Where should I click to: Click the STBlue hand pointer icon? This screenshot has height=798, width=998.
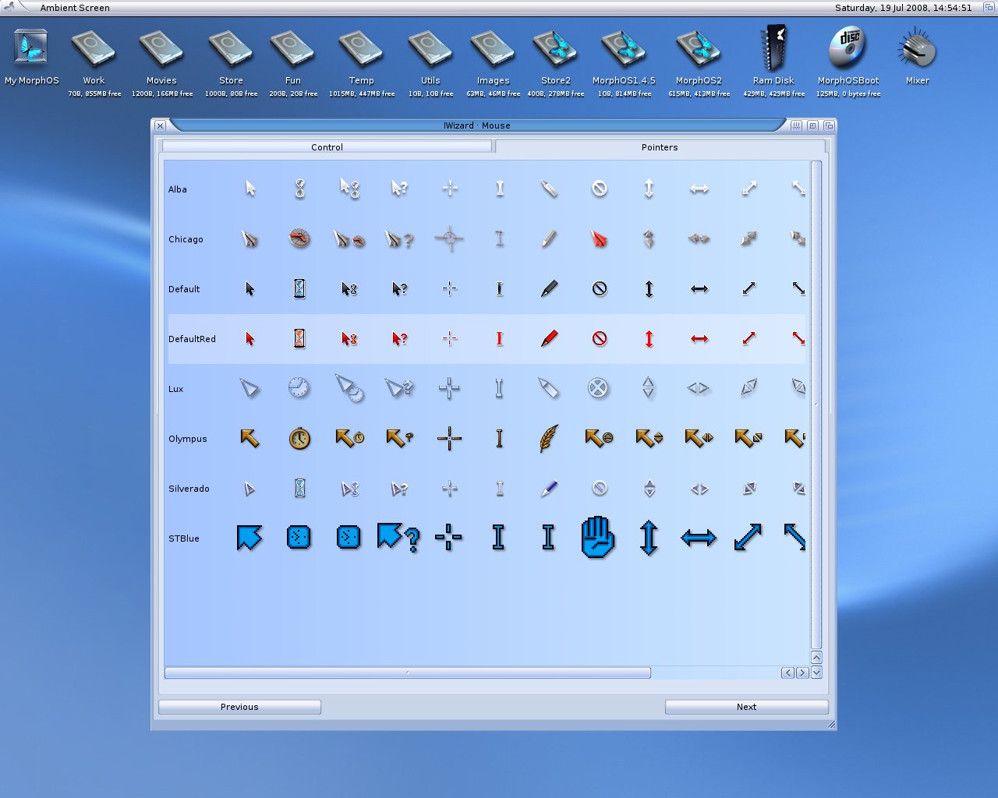598,537
